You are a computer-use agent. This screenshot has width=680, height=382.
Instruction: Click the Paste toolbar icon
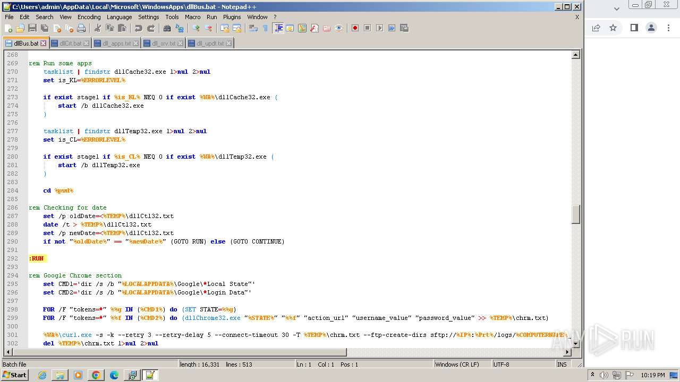[x=122, y=28]
